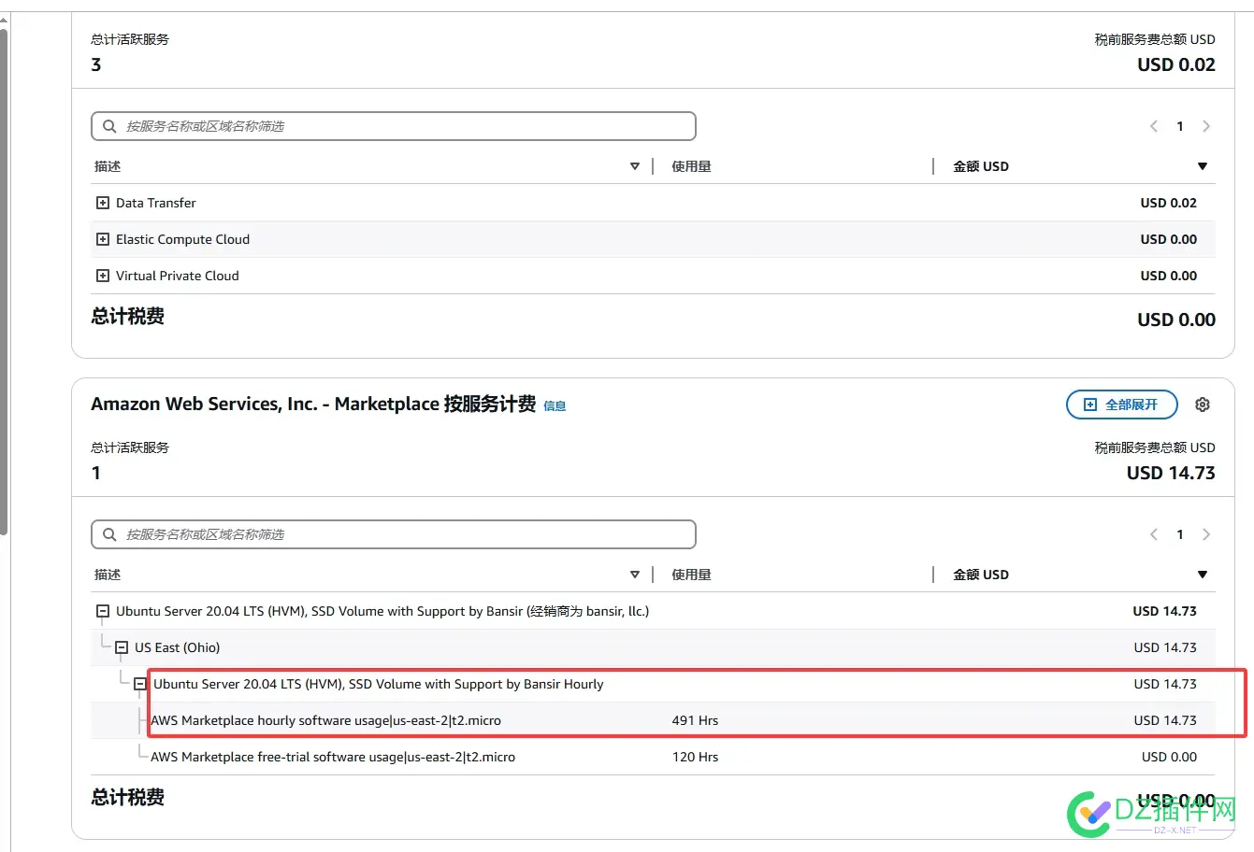Screen dimensions: 1254x852
Task: Expand Elastic Compute Cloud details
Action: pyautogui.click(x=102, y=239)
